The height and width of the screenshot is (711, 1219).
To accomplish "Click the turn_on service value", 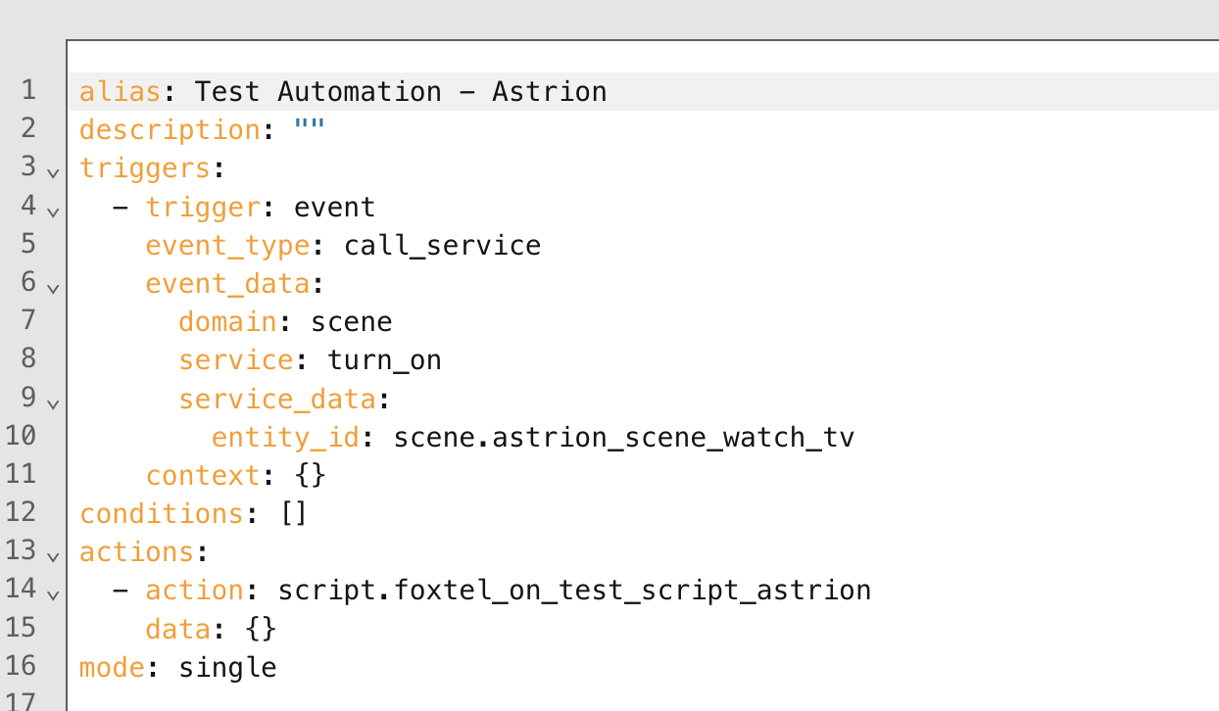I will coord(384,360).
